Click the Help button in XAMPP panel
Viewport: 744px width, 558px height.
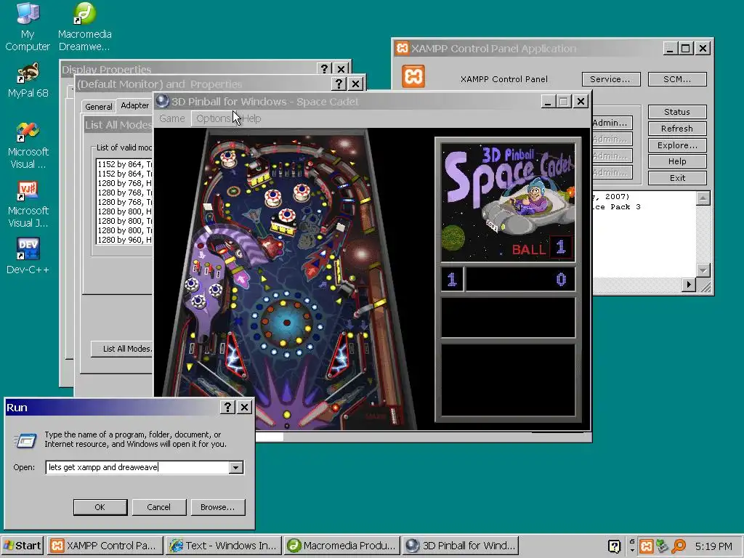[x=677, y=161]
